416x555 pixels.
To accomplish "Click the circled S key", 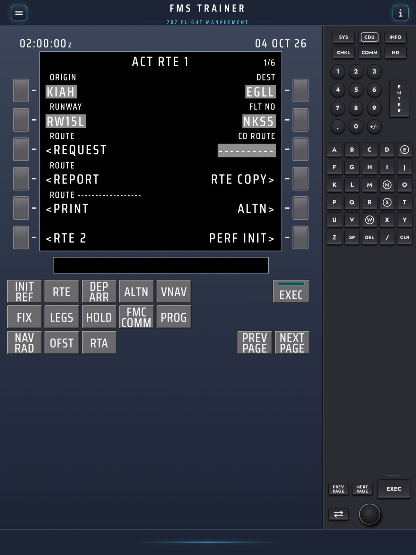I will 387,202.
